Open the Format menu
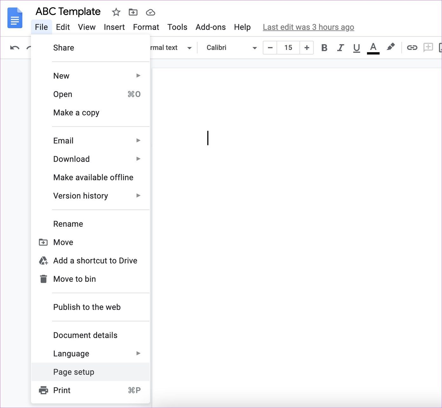Viewport: 442px width, 408px height. tap(146, 27)
